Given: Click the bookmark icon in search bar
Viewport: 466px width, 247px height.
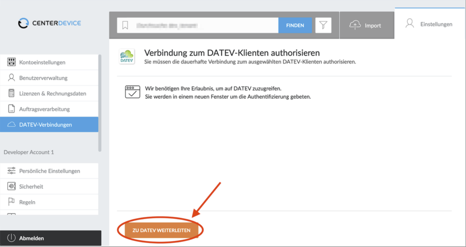Looking at the screenshot, I should click(125, 25).
